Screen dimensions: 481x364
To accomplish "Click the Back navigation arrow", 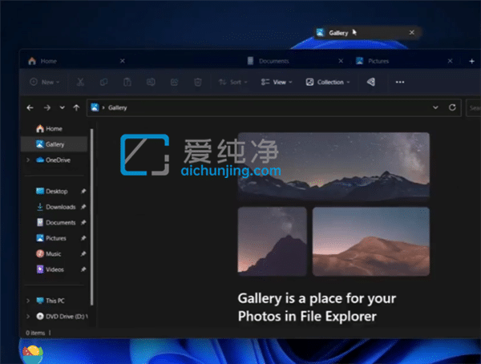I will pos(30,107).
